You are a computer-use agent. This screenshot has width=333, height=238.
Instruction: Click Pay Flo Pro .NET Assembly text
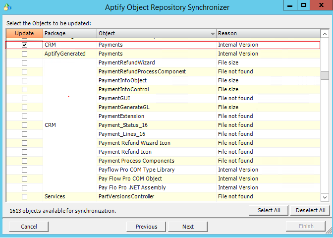click(x=132, y=187)
